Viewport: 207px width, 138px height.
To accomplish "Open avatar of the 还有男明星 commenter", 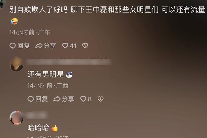I will point(16,64).
